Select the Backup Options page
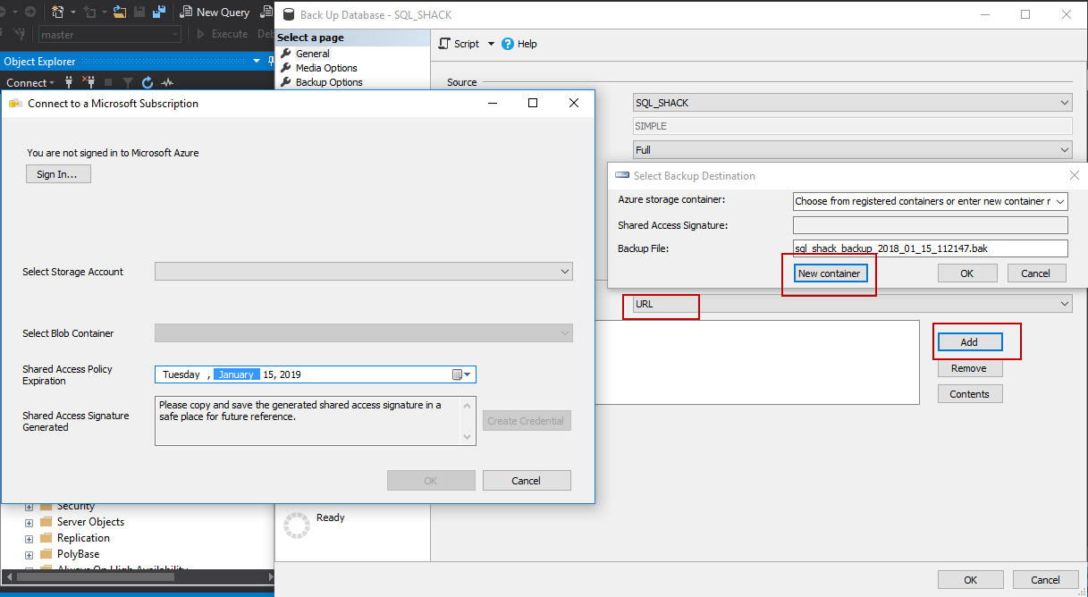 click(329, 82)
